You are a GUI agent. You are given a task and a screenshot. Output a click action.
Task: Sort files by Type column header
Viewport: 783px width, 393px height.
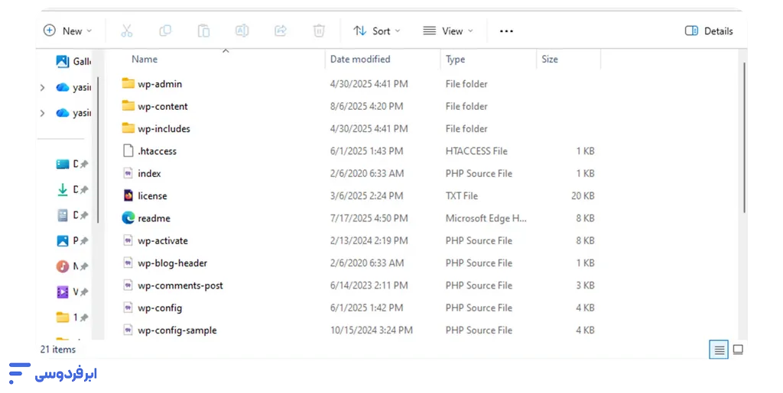pyautogui.click(x=456, y=59)
